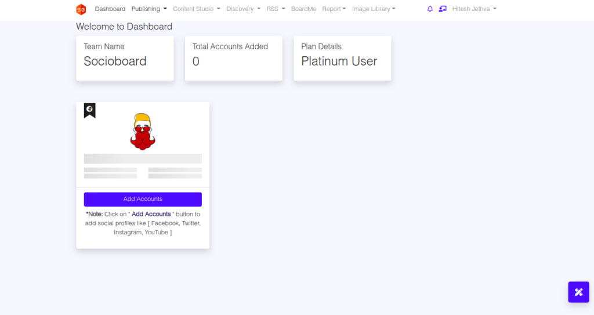The height and width of the screenshot is (315, 594).
Task: Click the Total Accounts Added card
Action: tap(234, 58)
